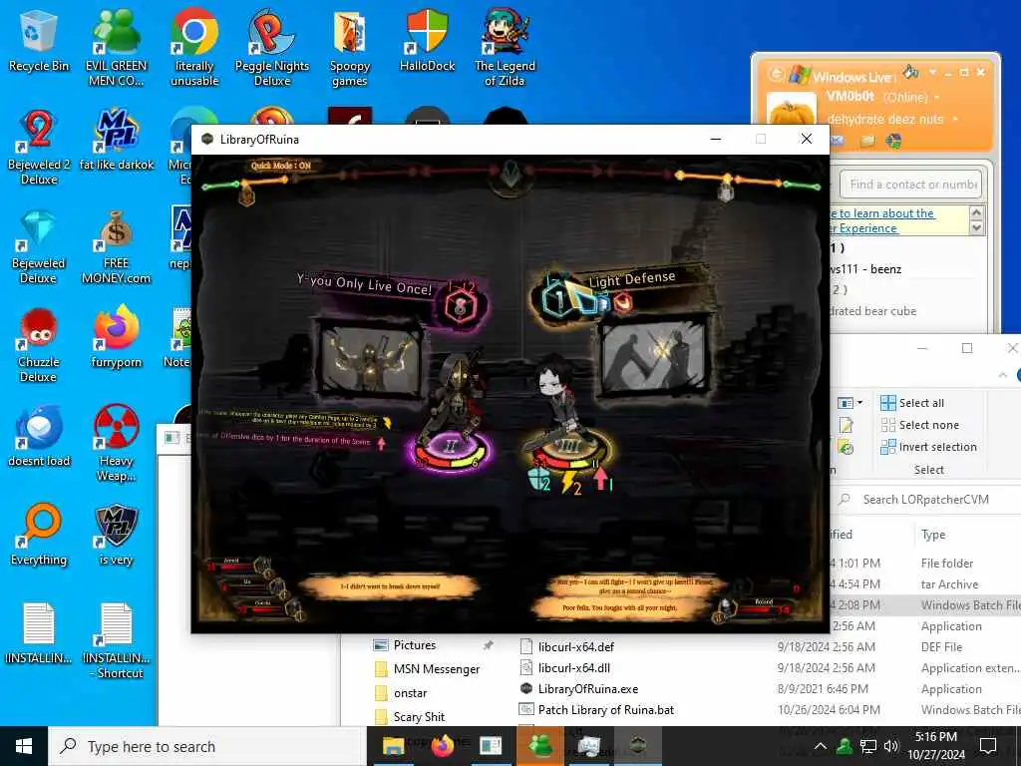Open the Heavy Weap... radiation icon

[x=116, y=444]
